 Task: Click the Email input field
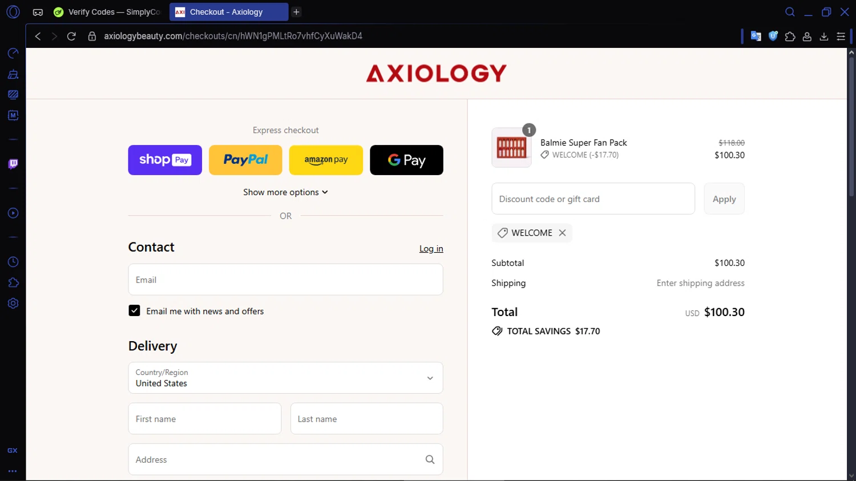pos(285,280)
